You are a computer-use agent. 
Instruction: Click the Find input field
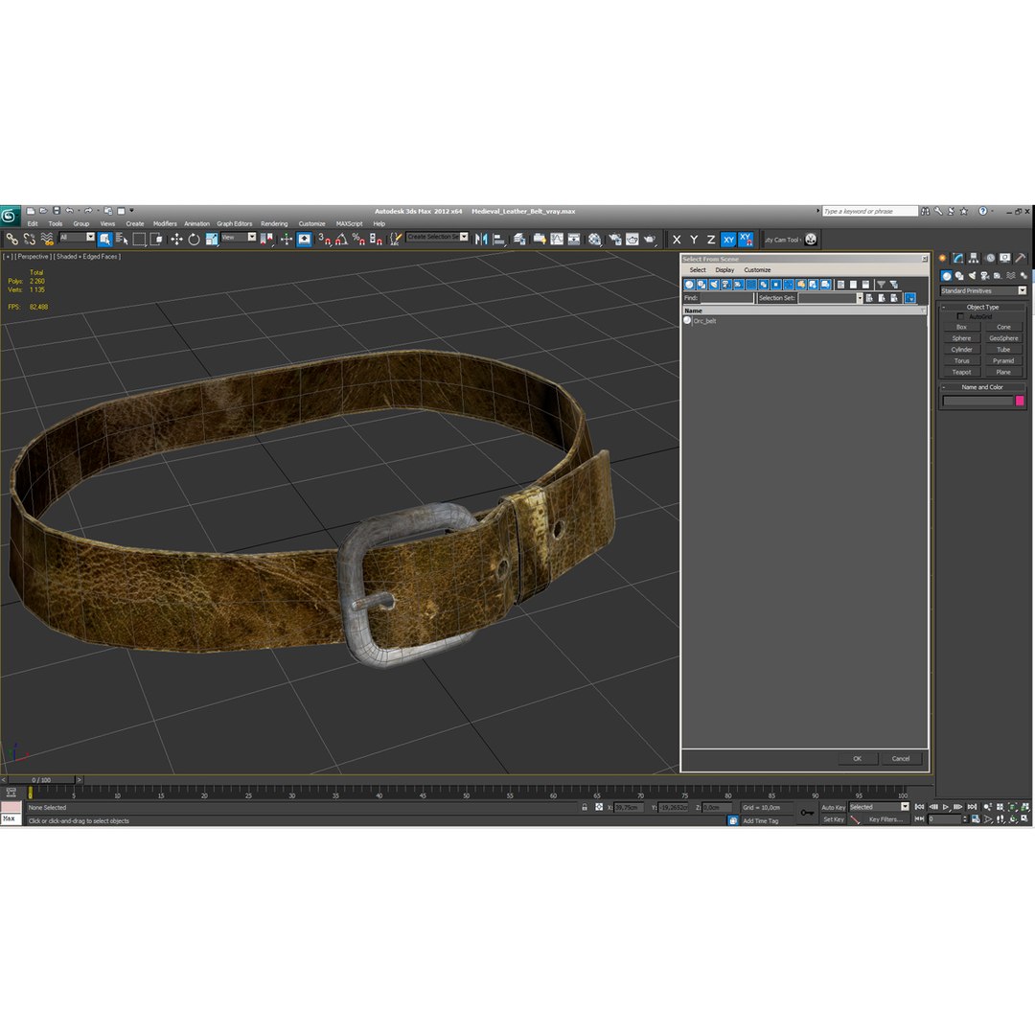726,298
